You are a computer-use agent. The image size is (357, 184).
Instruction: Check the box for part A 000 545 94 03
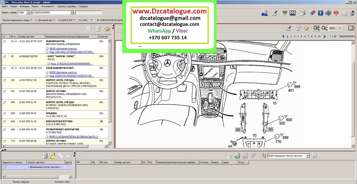tap(5, 113)
